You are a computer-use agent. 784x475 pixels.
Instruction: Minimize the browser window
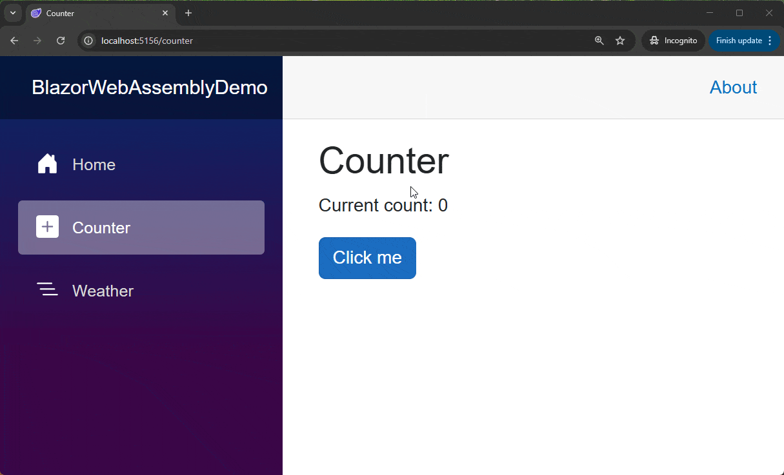point(710,13)
